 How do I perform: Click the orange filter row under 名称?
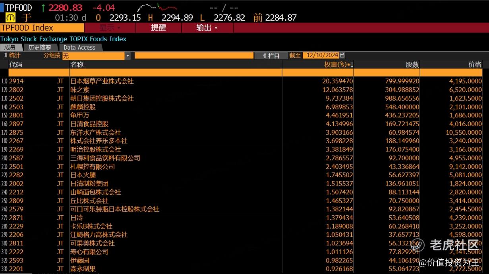176,73
